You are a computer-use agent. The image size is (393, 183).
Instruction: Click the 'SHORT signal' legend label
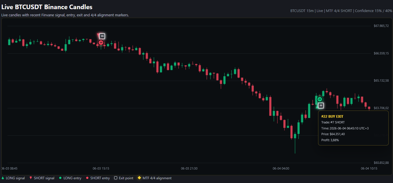click(44, 178)
